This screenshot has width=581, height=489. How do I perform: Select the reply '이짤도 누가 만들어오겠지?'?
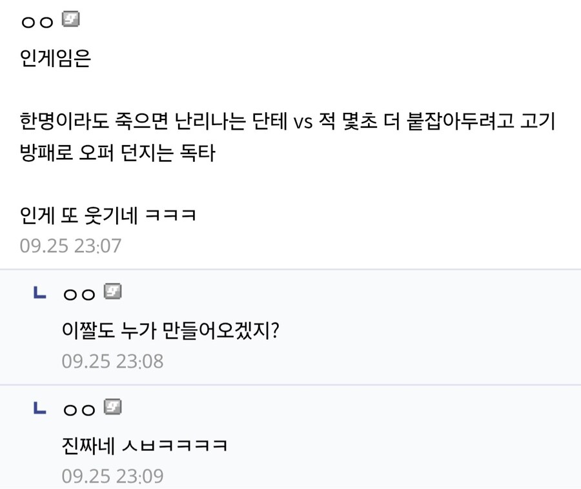tap(170, 330)
